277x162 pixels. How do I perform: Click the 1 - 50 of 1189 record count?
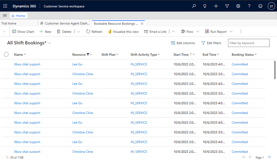coord(15,157)
